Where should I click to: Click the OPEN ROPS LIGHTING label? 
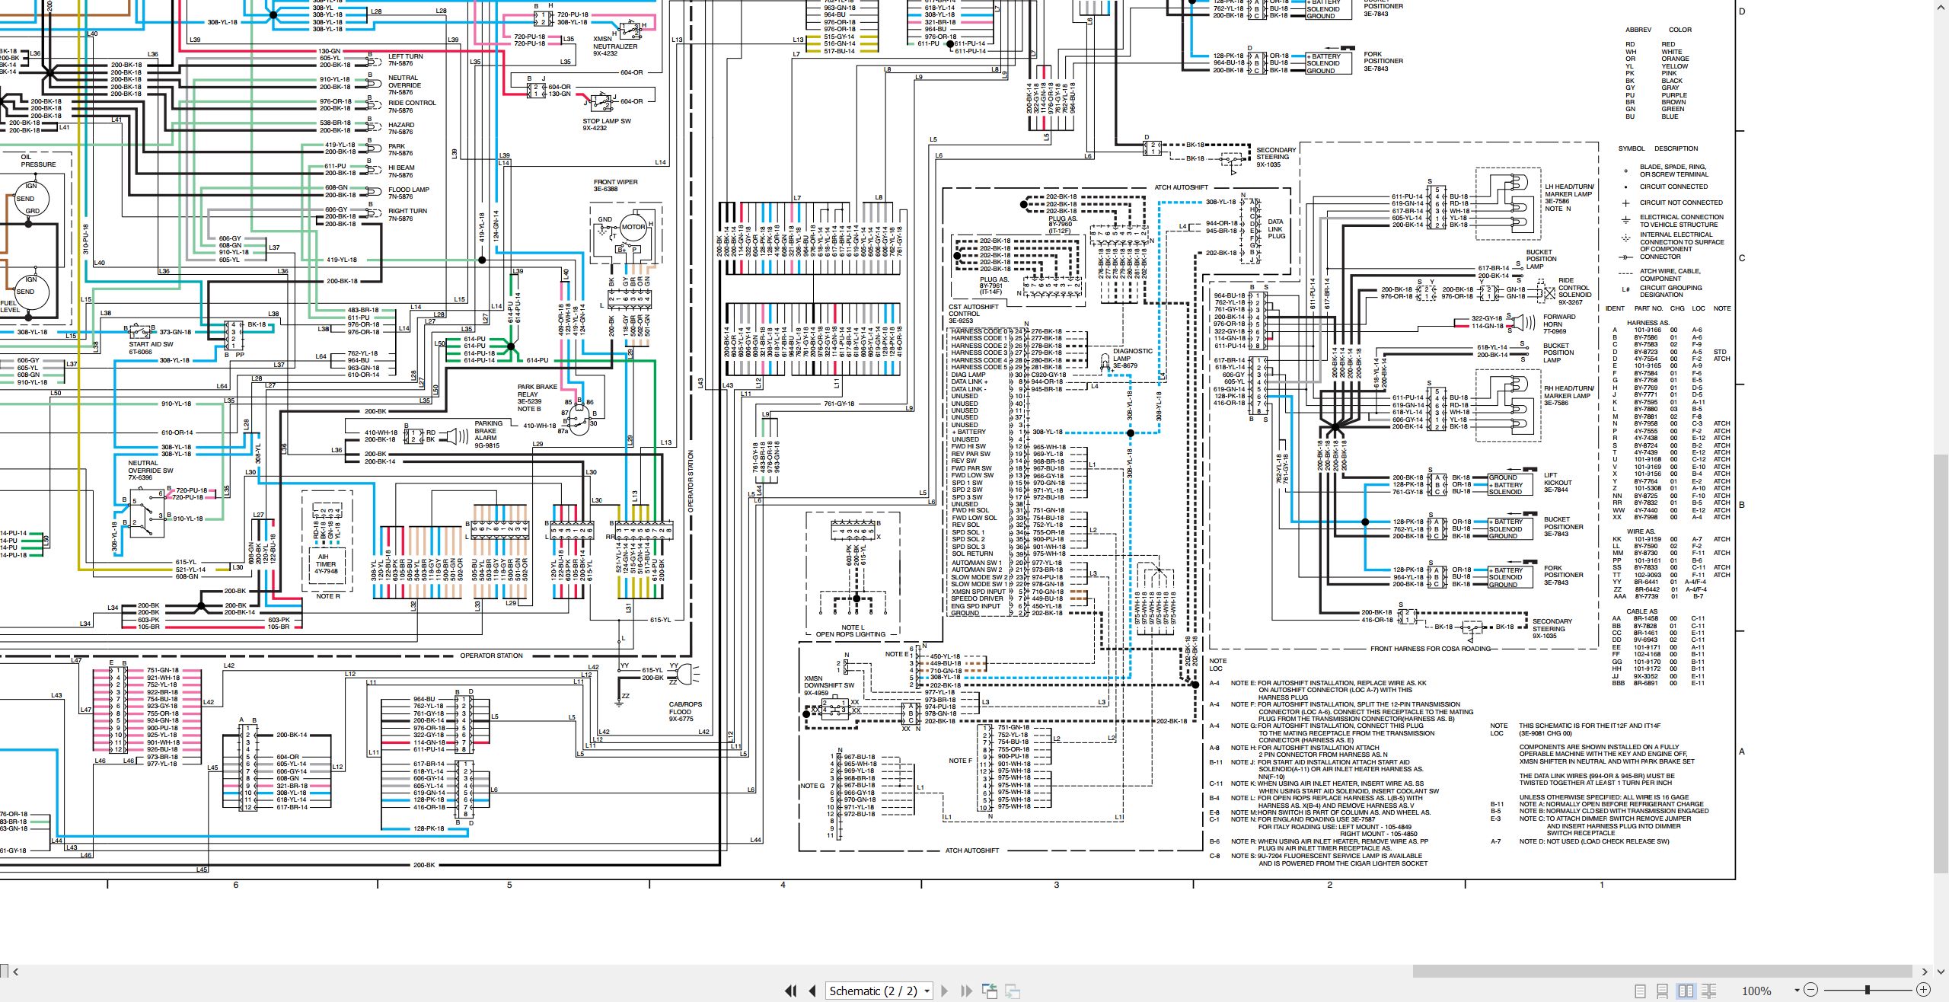pos(850,633)
